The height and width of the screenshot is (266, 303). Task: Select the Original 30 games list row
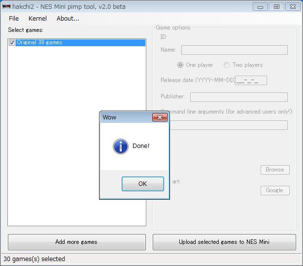coord(77,42)
